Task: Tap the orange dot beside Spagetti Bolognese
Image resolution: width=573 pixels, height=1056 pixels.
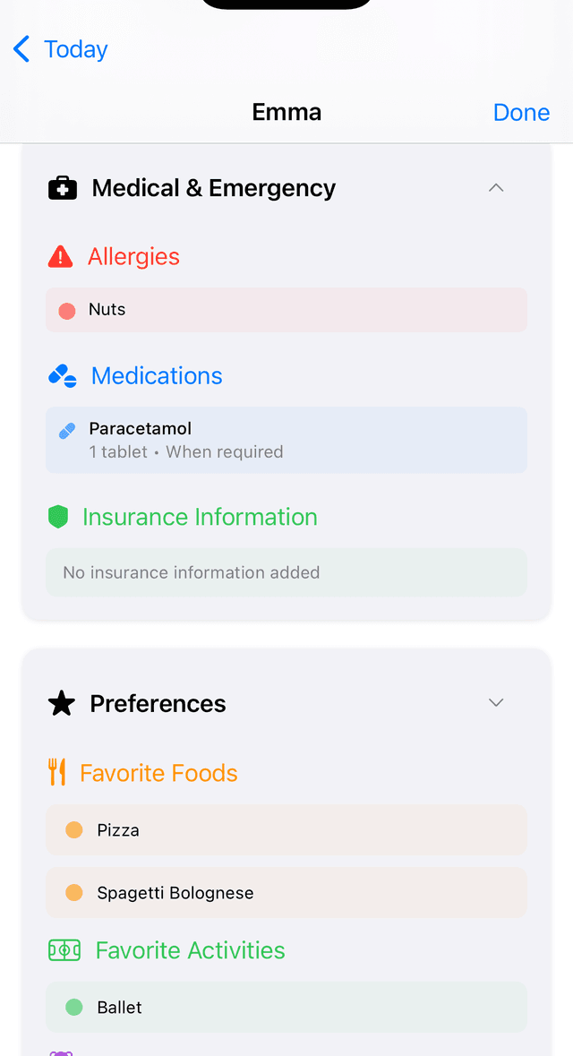Action: [74, 892]
